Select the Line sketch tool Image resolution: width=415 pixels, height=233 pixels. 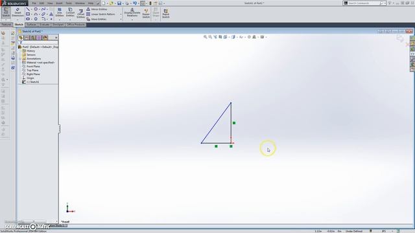click(x=28, y=9)
